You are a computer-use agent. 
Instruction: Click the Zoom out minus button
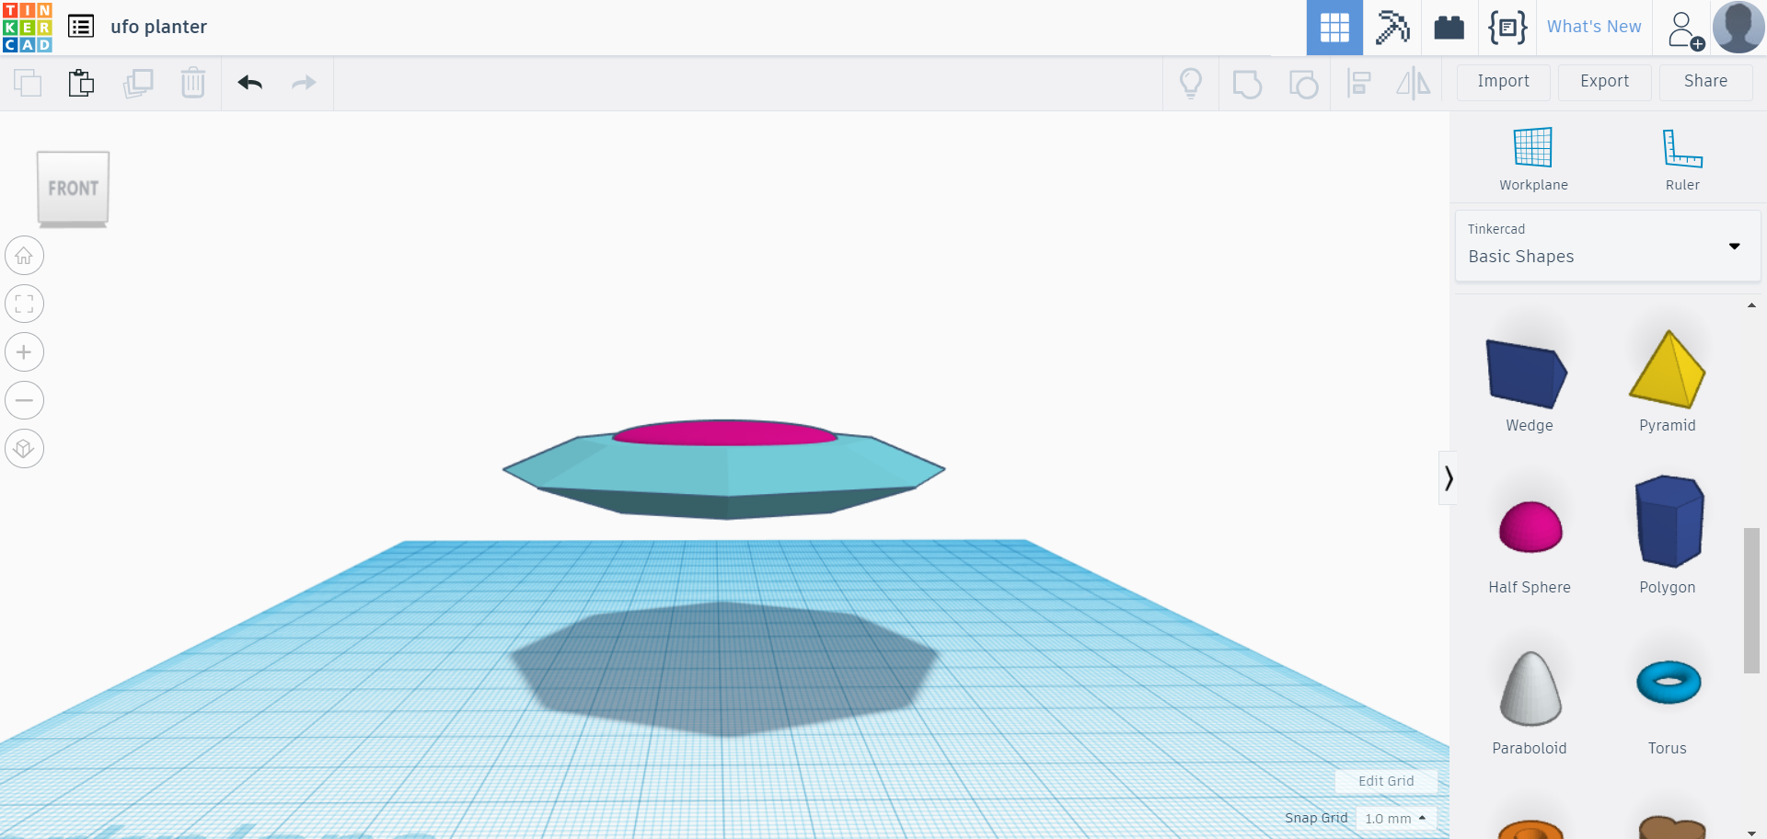[x=24, y=400]
